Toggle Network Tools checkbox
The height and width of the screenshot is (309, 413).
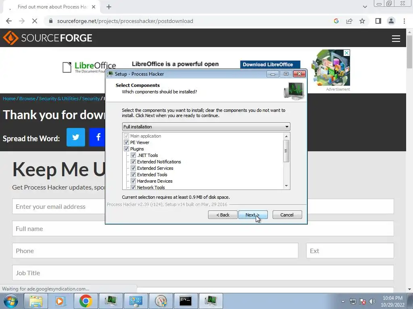click(x=133, y=187)
